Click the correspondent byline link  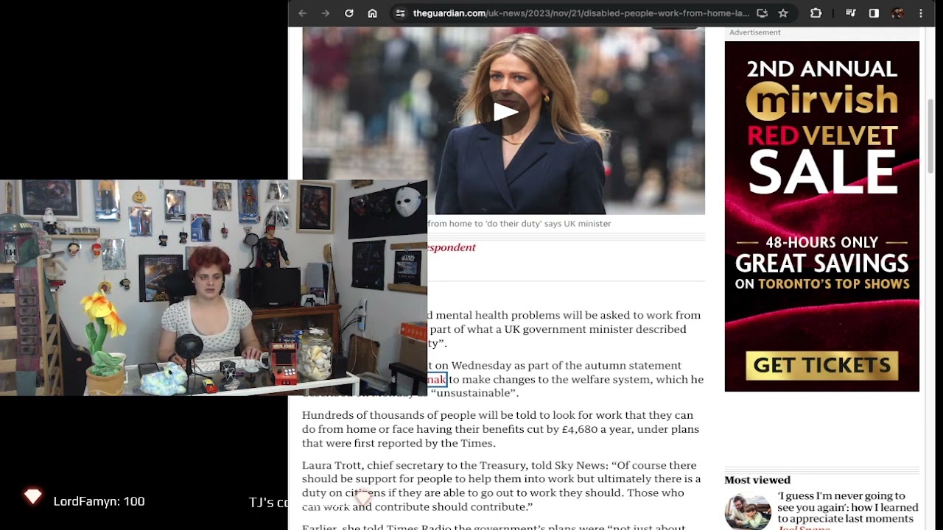coord(452,247)
